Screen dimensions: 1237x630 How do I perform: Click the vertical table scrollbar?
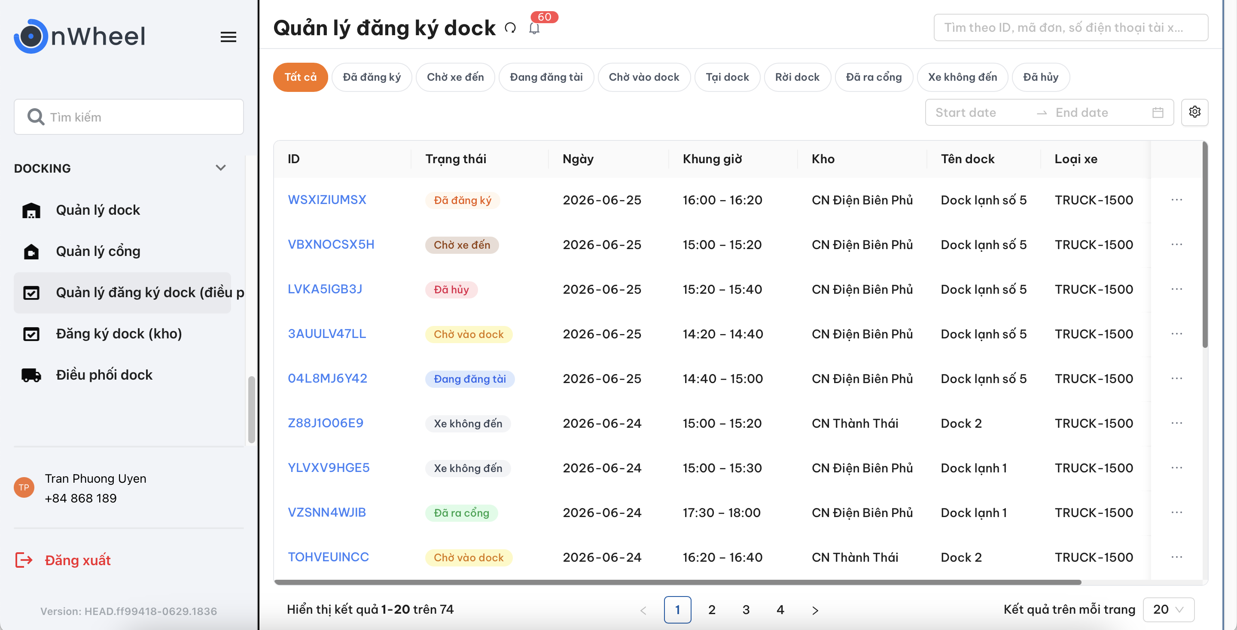pos(1205,245)
